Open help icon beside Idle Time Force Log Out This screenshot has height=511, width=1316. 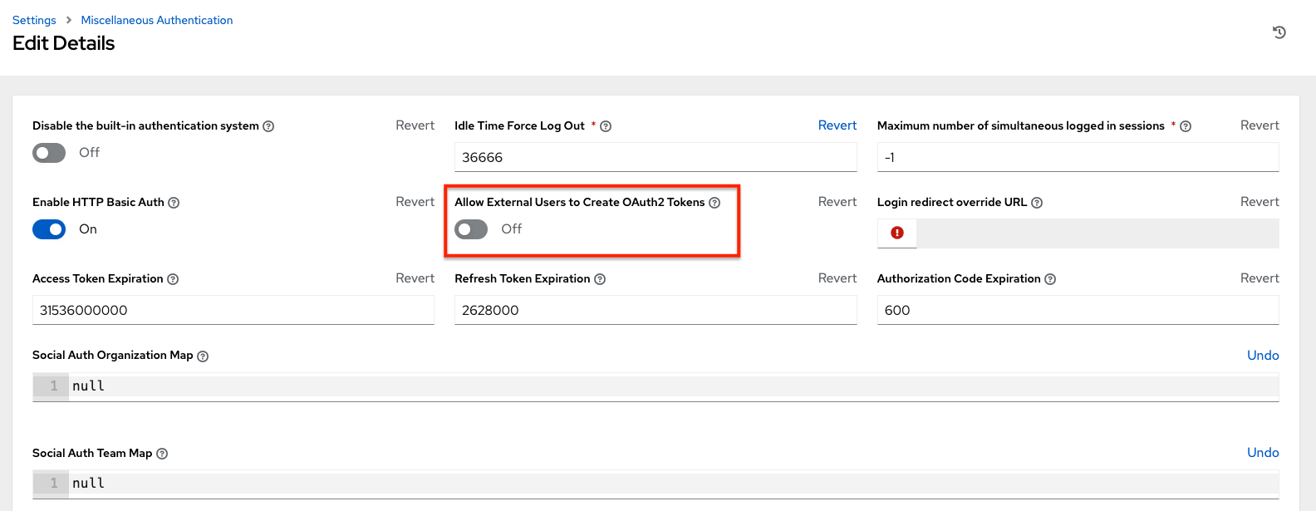point(606,126)
